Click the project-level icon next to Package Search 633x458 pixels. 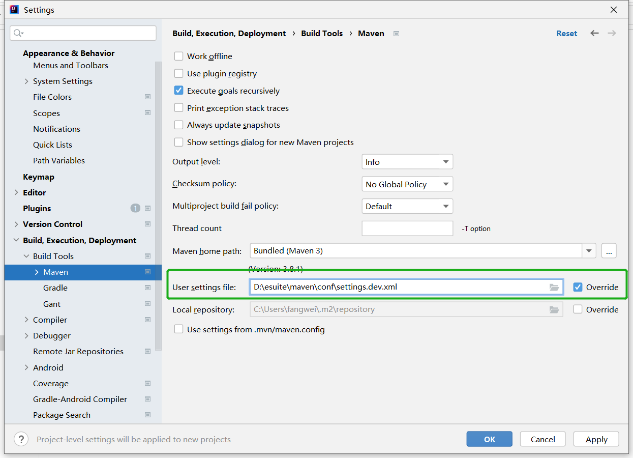click(147, 415)
